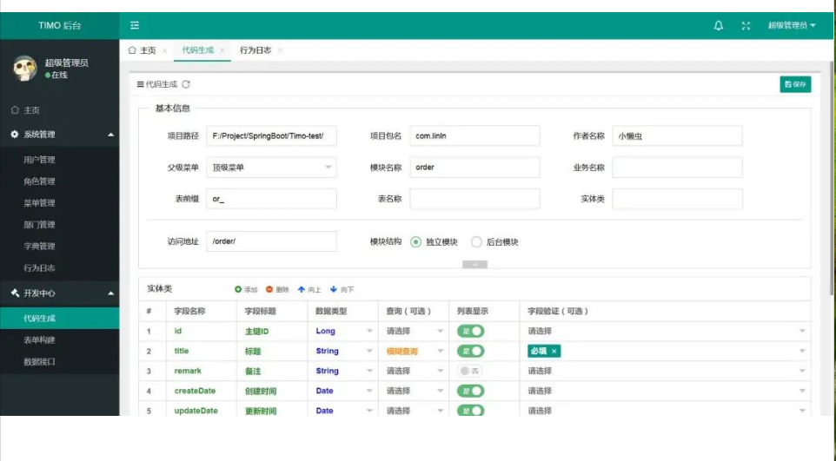
Task: Move field up with 向上 arrow
Action: coord(302,289)
